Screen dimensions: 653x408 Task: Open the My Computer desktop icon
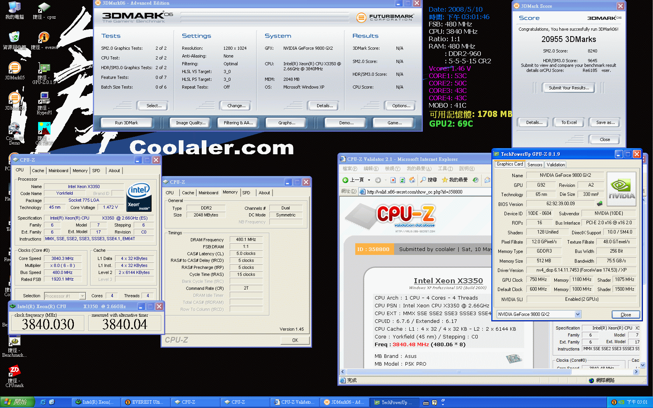(x=14, y=10)
